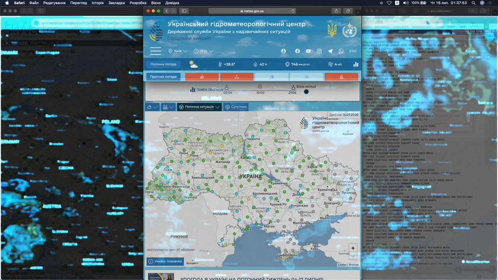Click the sunset time 21:04
The image size is (498, 280).
(292, 93)
